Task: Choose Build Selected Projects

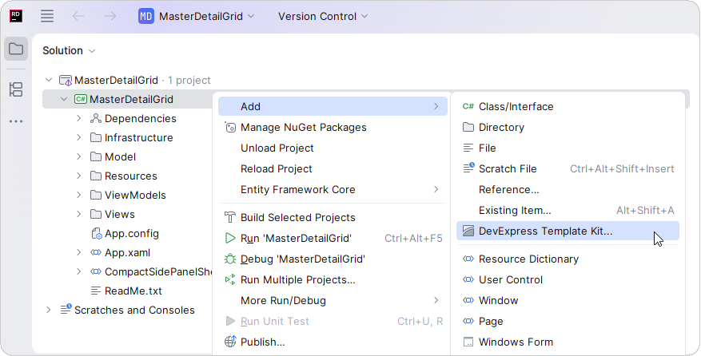Action: click(x=333, y=218)
